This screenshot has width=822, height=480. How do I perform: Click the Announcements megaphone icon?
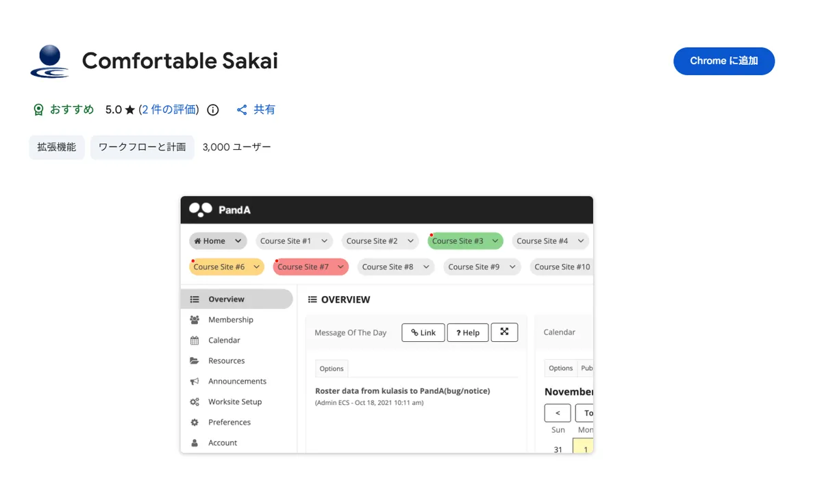click(195, 382)
